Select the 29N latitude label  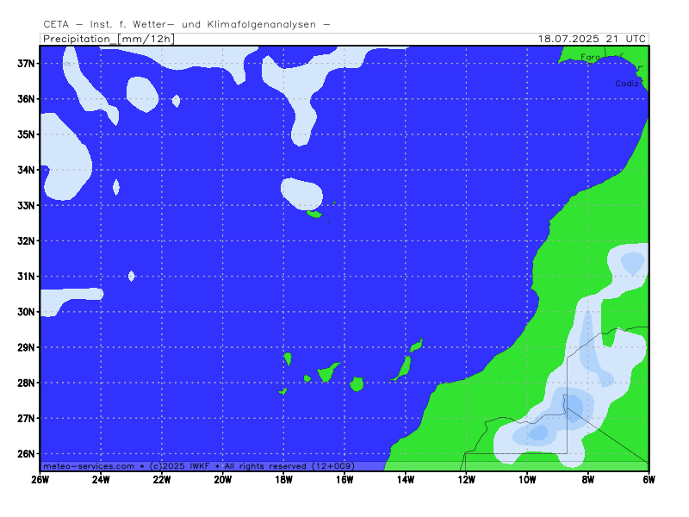pos(26,347)
